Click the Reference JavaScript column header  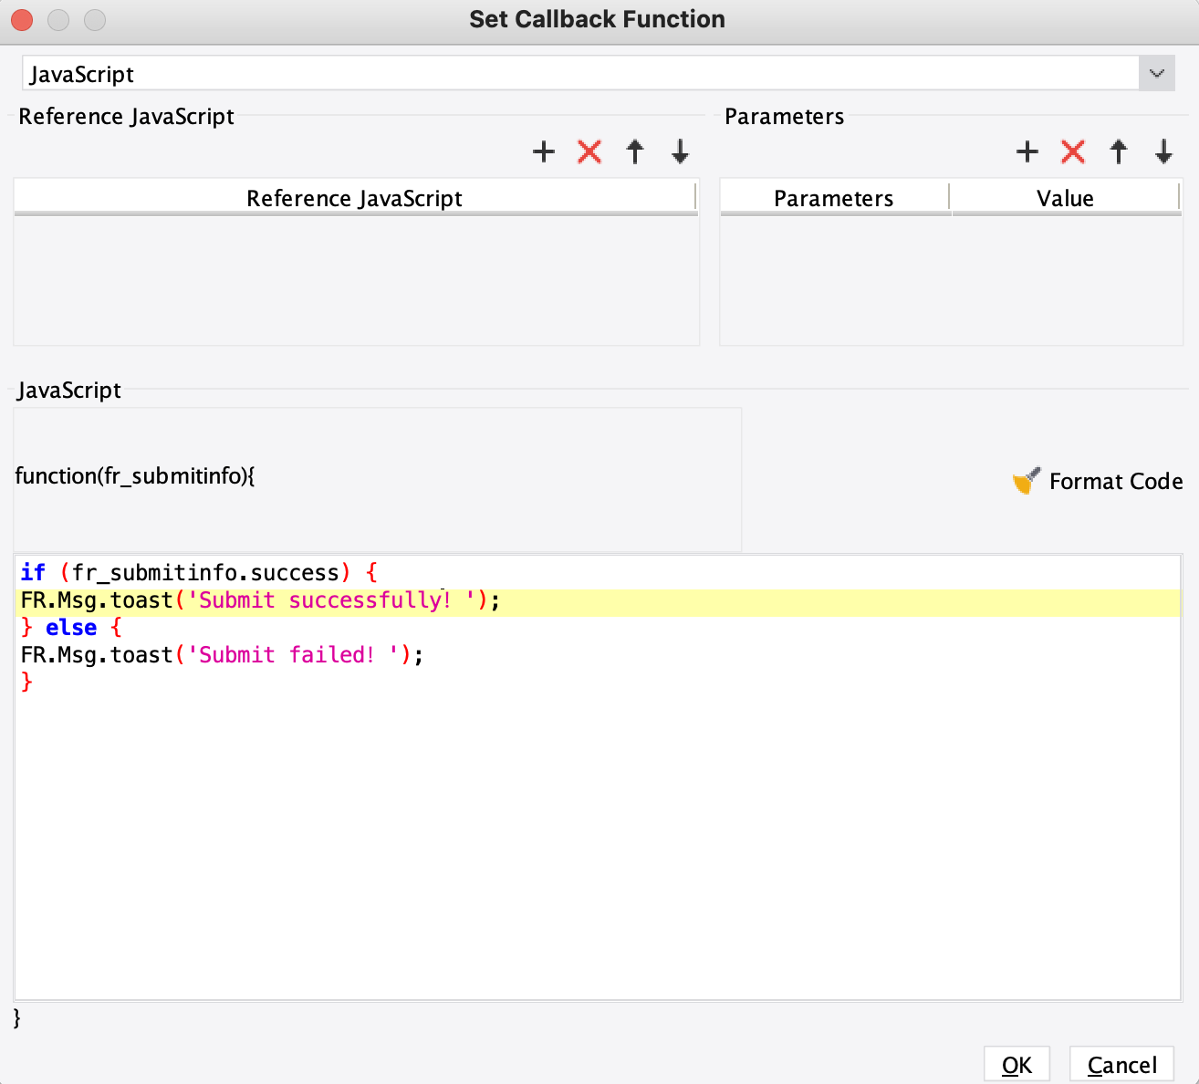(x=355, y=198)
